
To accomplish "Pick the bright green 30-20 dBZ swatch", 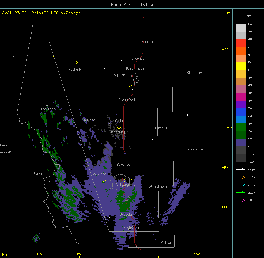I will 241,127.
